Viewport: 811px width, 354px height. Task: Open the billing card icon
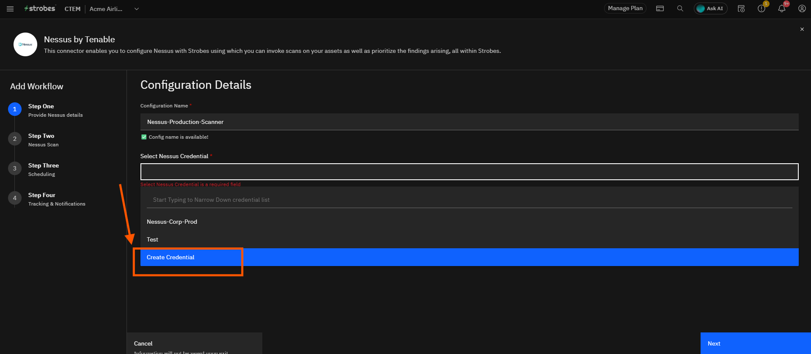[660, 8]
